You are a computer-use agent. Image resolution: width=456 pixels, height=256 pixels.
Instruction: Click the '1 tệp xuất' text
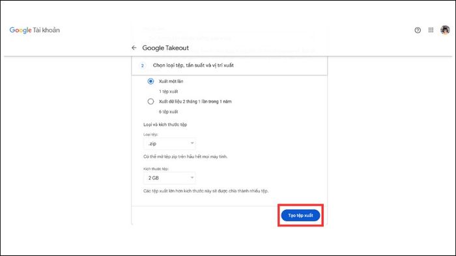click(168, 92)
